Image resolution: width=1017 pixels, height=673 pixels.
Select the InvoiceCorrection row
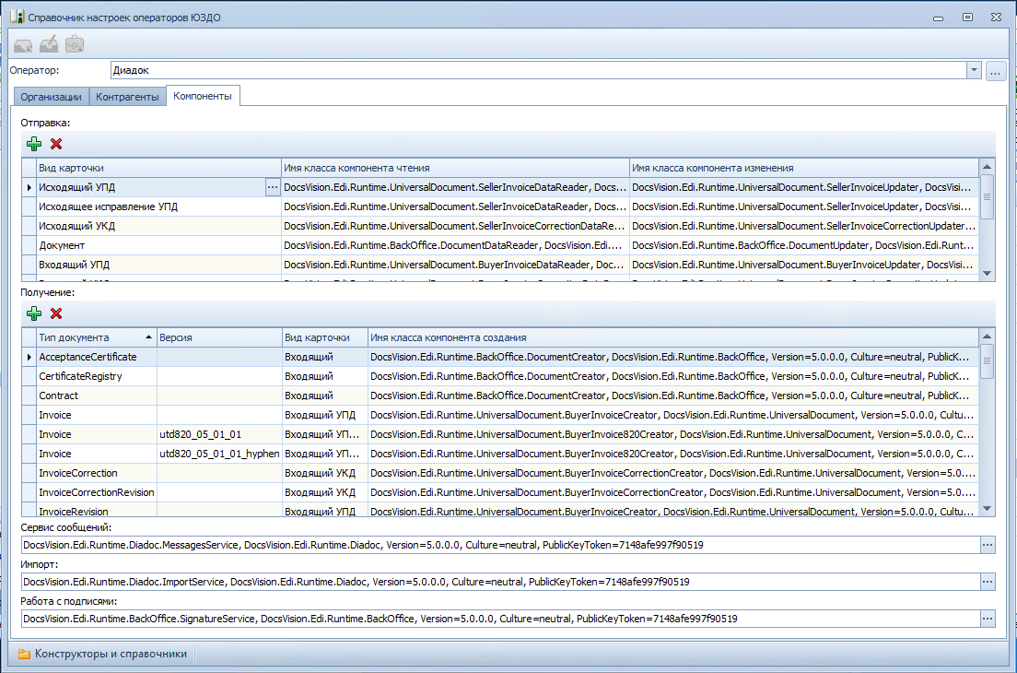(499, 473)
